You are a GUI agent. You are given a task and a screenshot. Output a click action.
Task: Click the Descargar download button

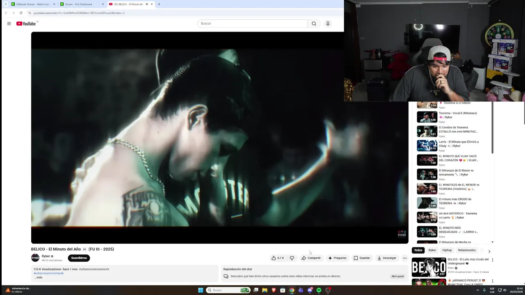387,258
